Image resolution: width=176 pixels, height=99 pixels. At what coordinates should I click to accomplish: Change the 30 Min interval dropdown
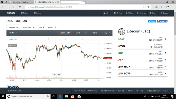tap(13, 33)
